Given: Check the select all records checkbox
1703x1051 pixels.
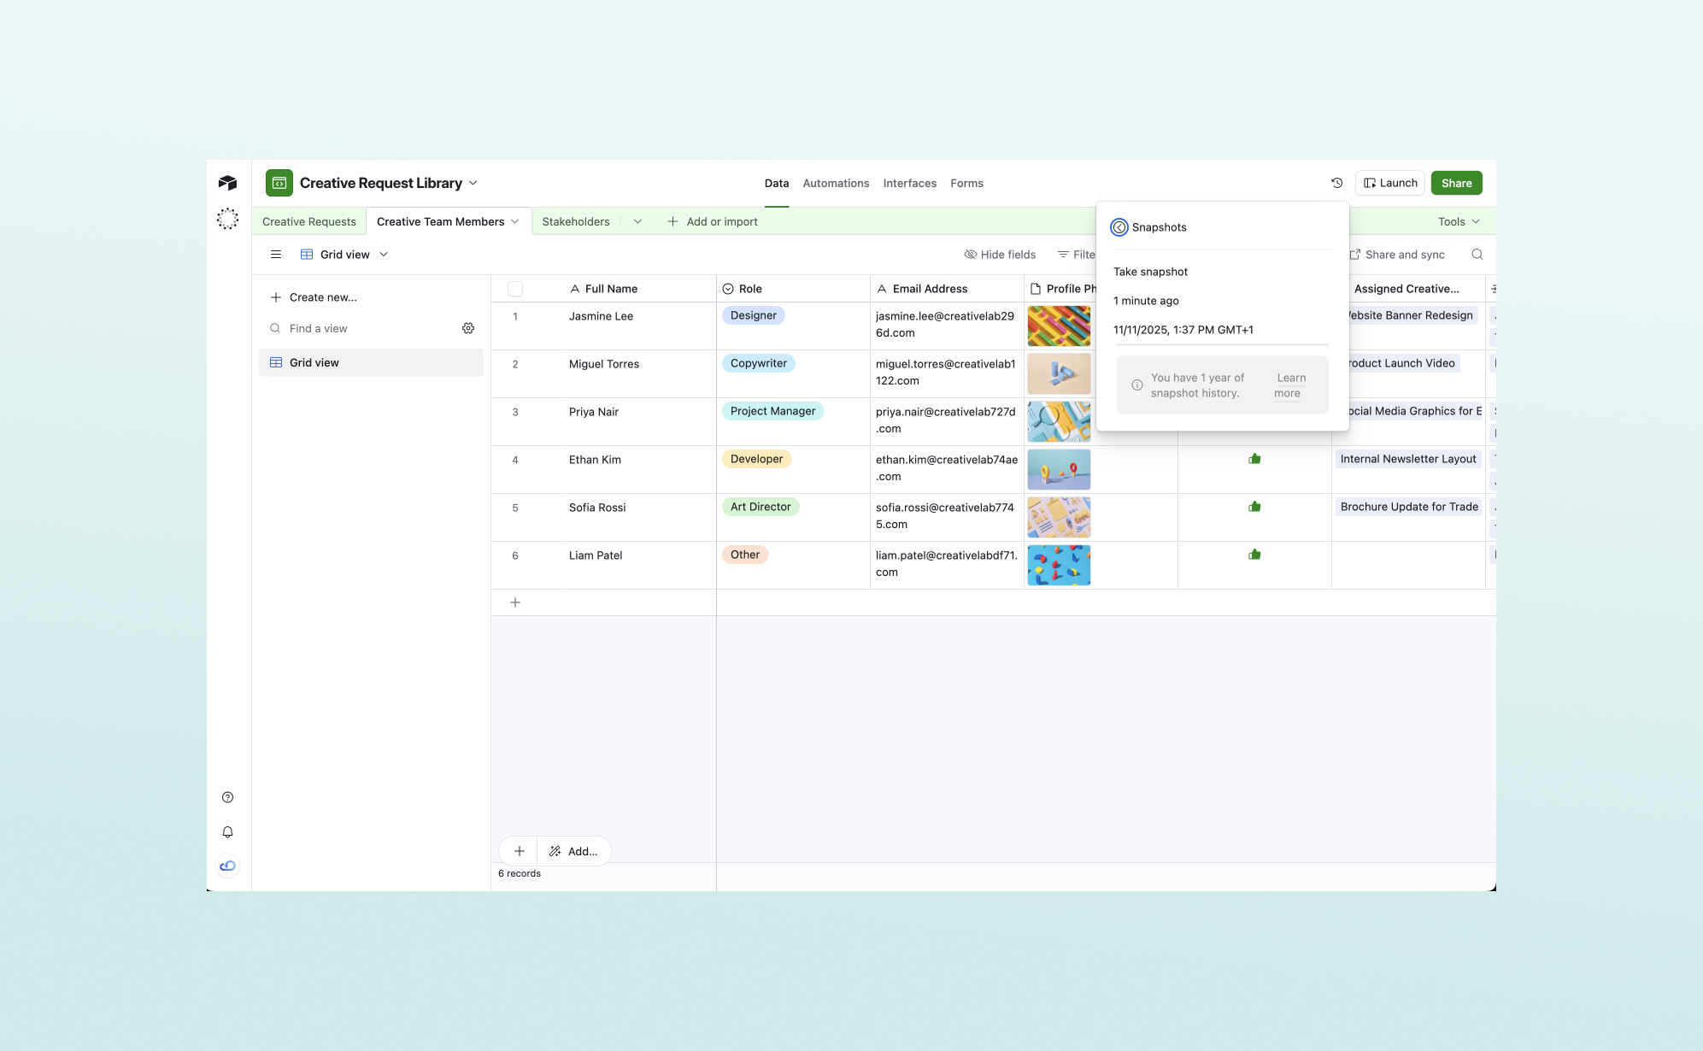Looking at the screenshot, I should pos(515,289).
